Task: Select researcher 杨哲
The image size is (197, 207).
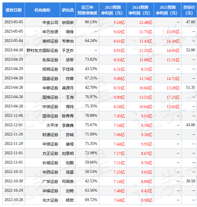Action: (70, 200)
